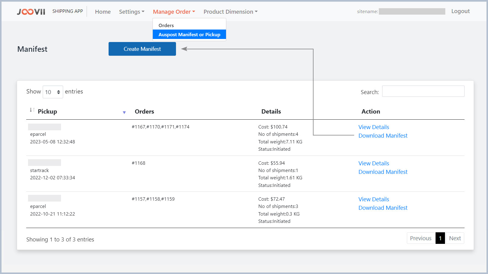Download Manifest for orders #1157,#1158,#1159
488x274 pixels.
click(383, 208)
